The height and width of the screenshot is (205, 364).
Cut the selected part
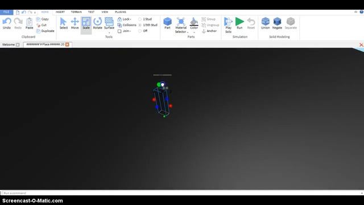[42, 25]
